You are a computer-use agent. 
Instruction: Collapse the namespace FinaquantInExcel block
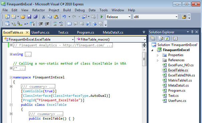coord(11,77)
